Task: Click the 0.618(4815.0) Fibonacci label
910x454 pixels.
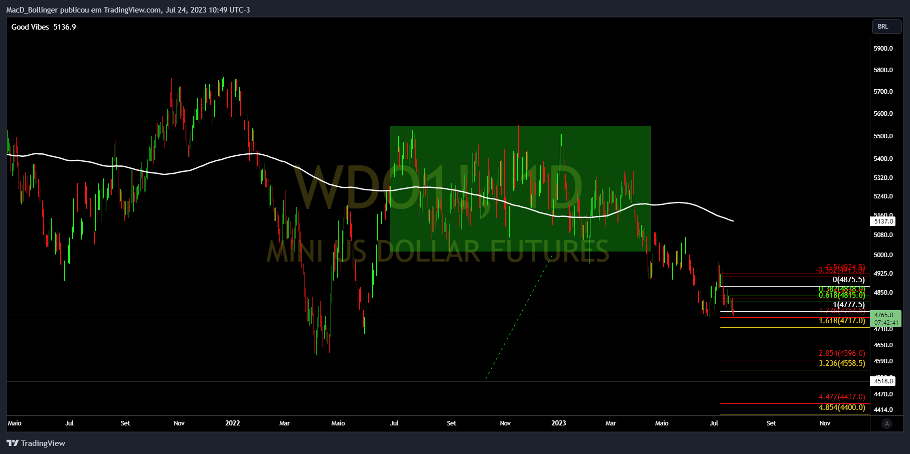Action: [842, 295]
